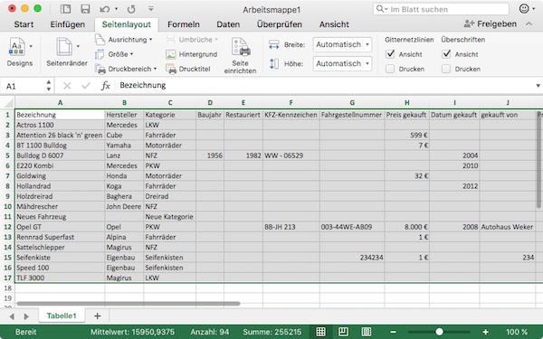Screen dimensions: 543x339
Task: Click the Hintergrund background icon
Action: (171, 54)
